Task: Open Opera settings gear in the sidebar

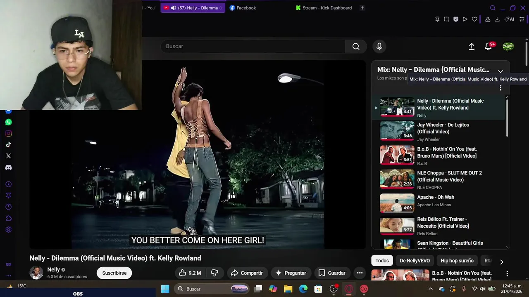Action: pos(8,230)
